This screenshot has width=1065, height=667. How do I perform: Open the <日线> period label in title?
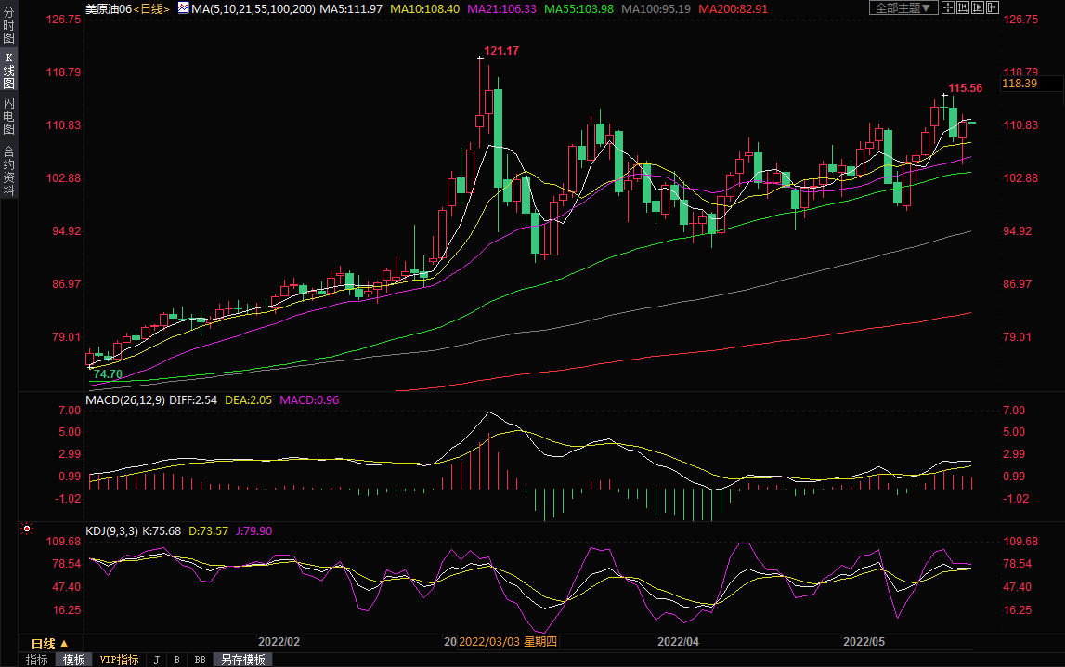pos(151,8)
